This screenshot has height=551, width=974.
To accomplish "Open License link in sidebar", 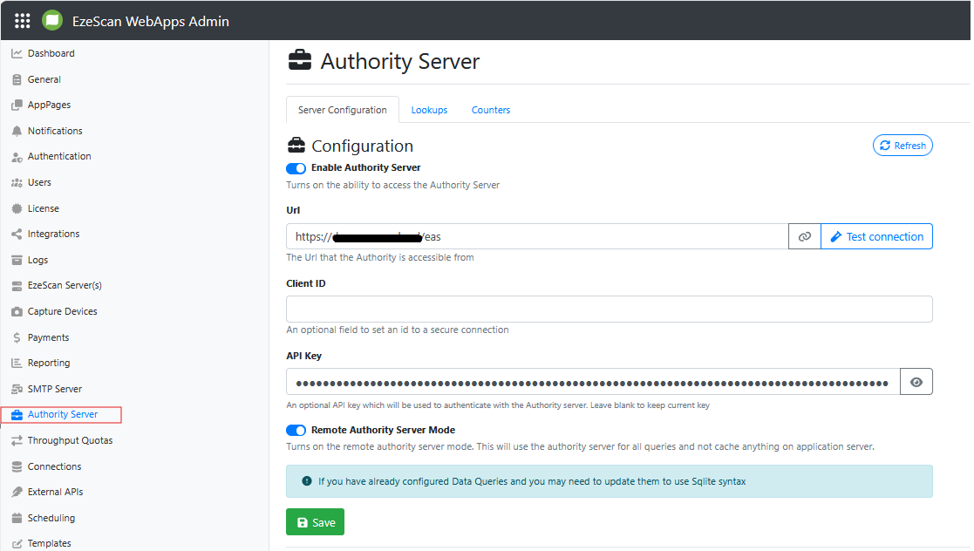I will pos(44,208).
